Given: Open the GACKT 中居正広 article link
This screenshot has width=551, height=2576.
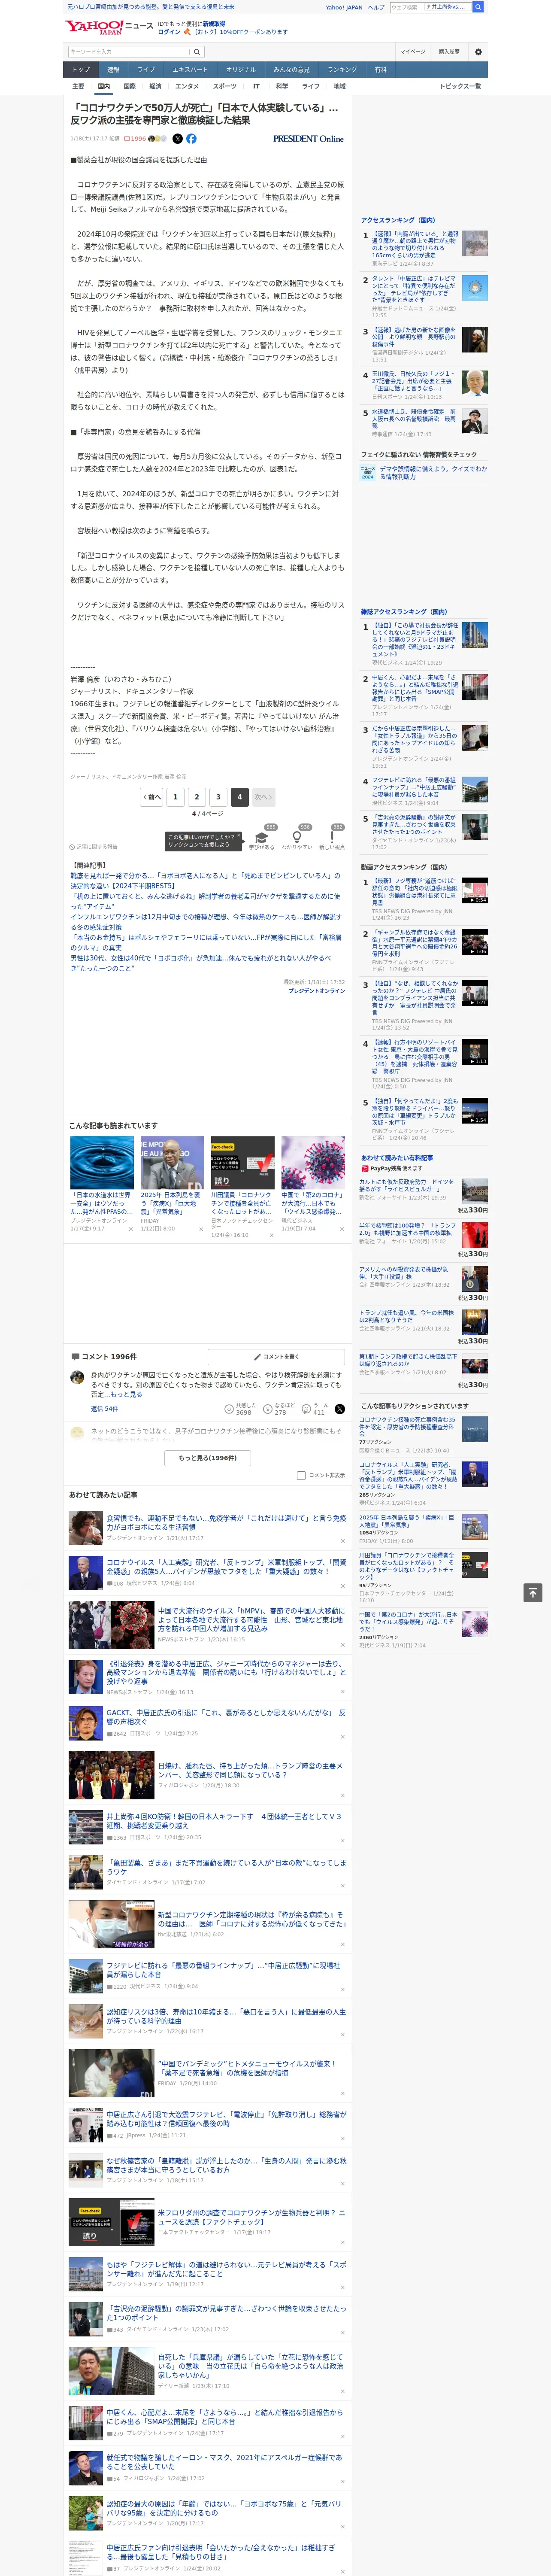Looking at the screenshot, I should pyautogui.click(x=226, y=1717).
